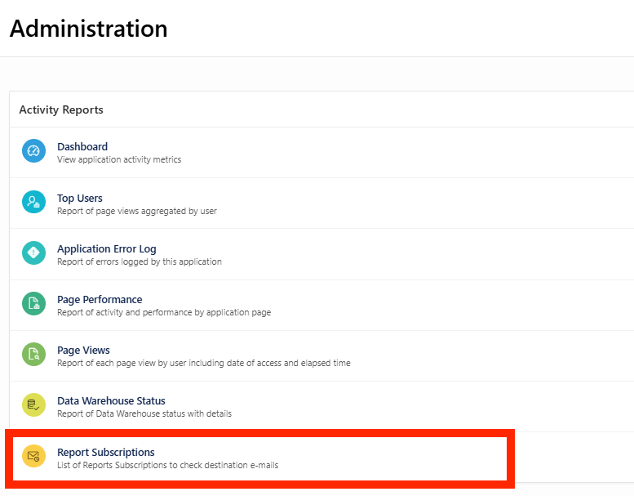Select the Data Warehouse Status title
This screenshot has width=634, height=496.
(x=111, y=400)
